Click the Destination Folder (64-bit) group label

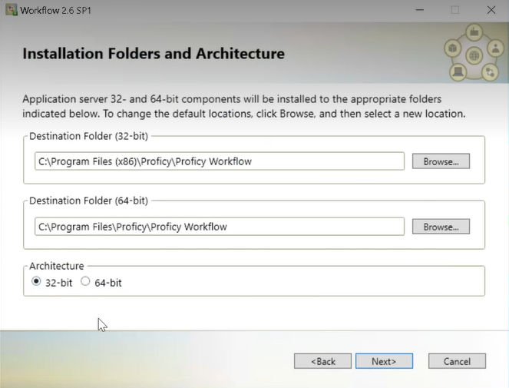(88, 201)
